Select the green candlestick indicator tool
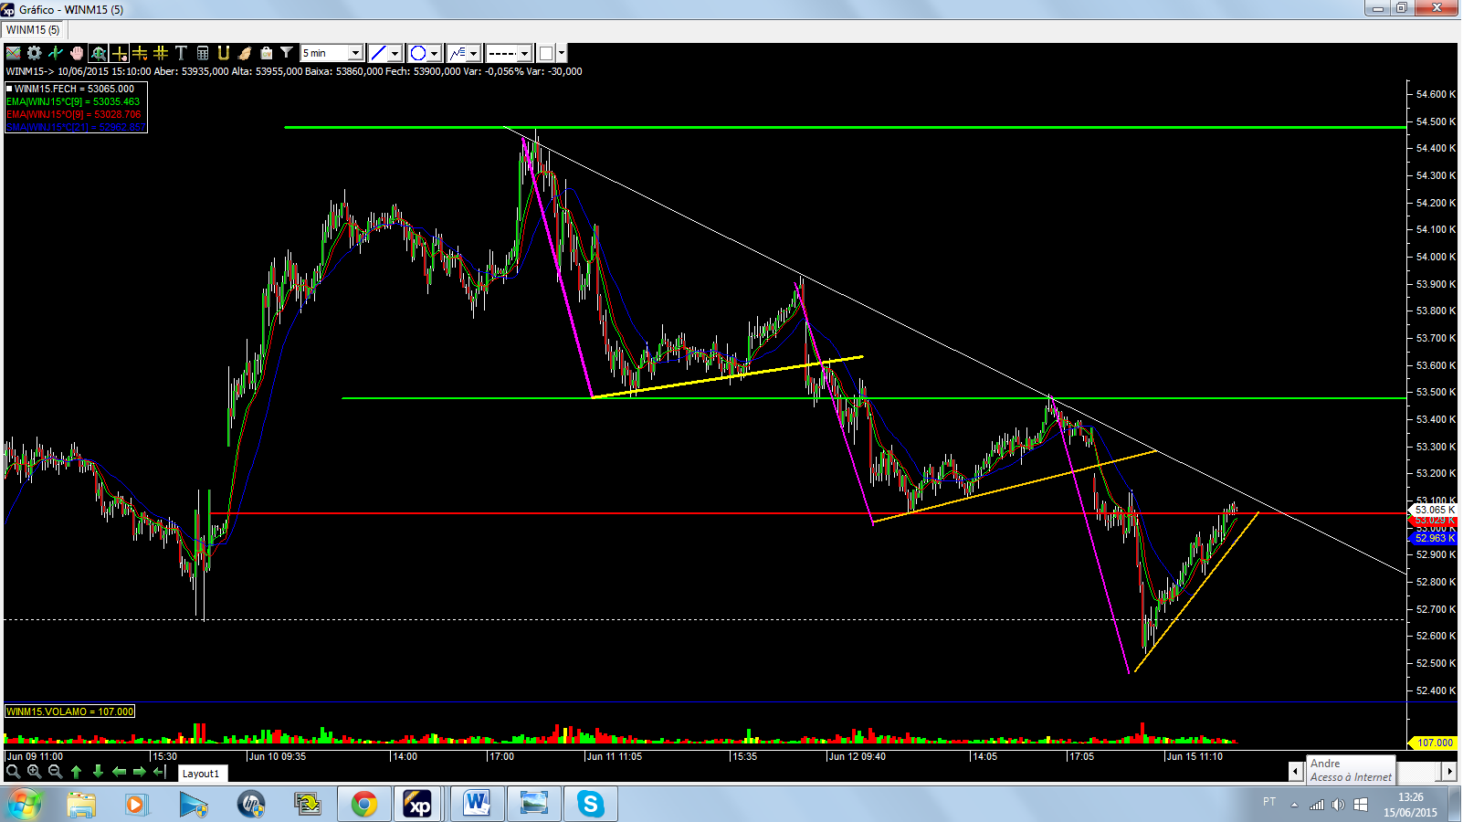1463x822 pixels. tap(56, 53)
